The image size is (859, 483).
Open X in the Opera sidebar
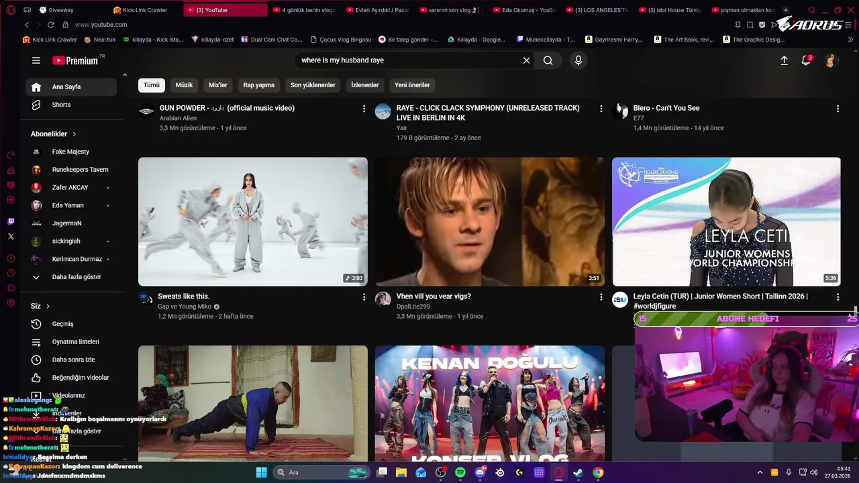tap(11, 236)
